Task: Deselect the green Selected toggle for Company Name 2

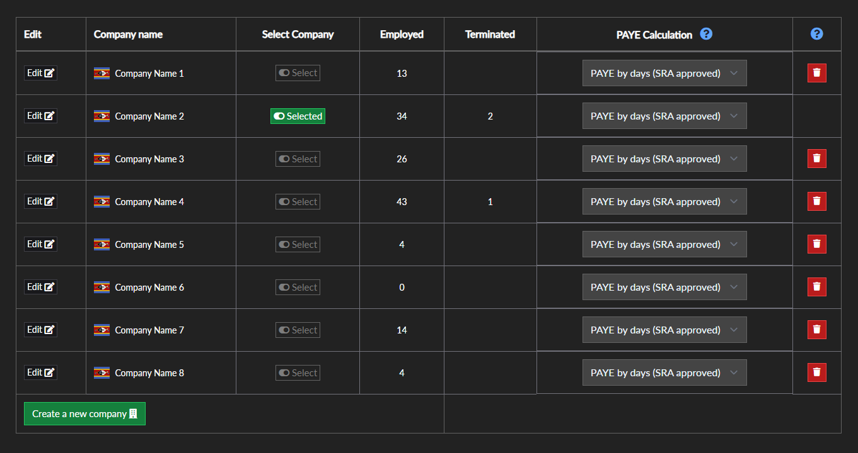Action: click(x=298, y=116)
